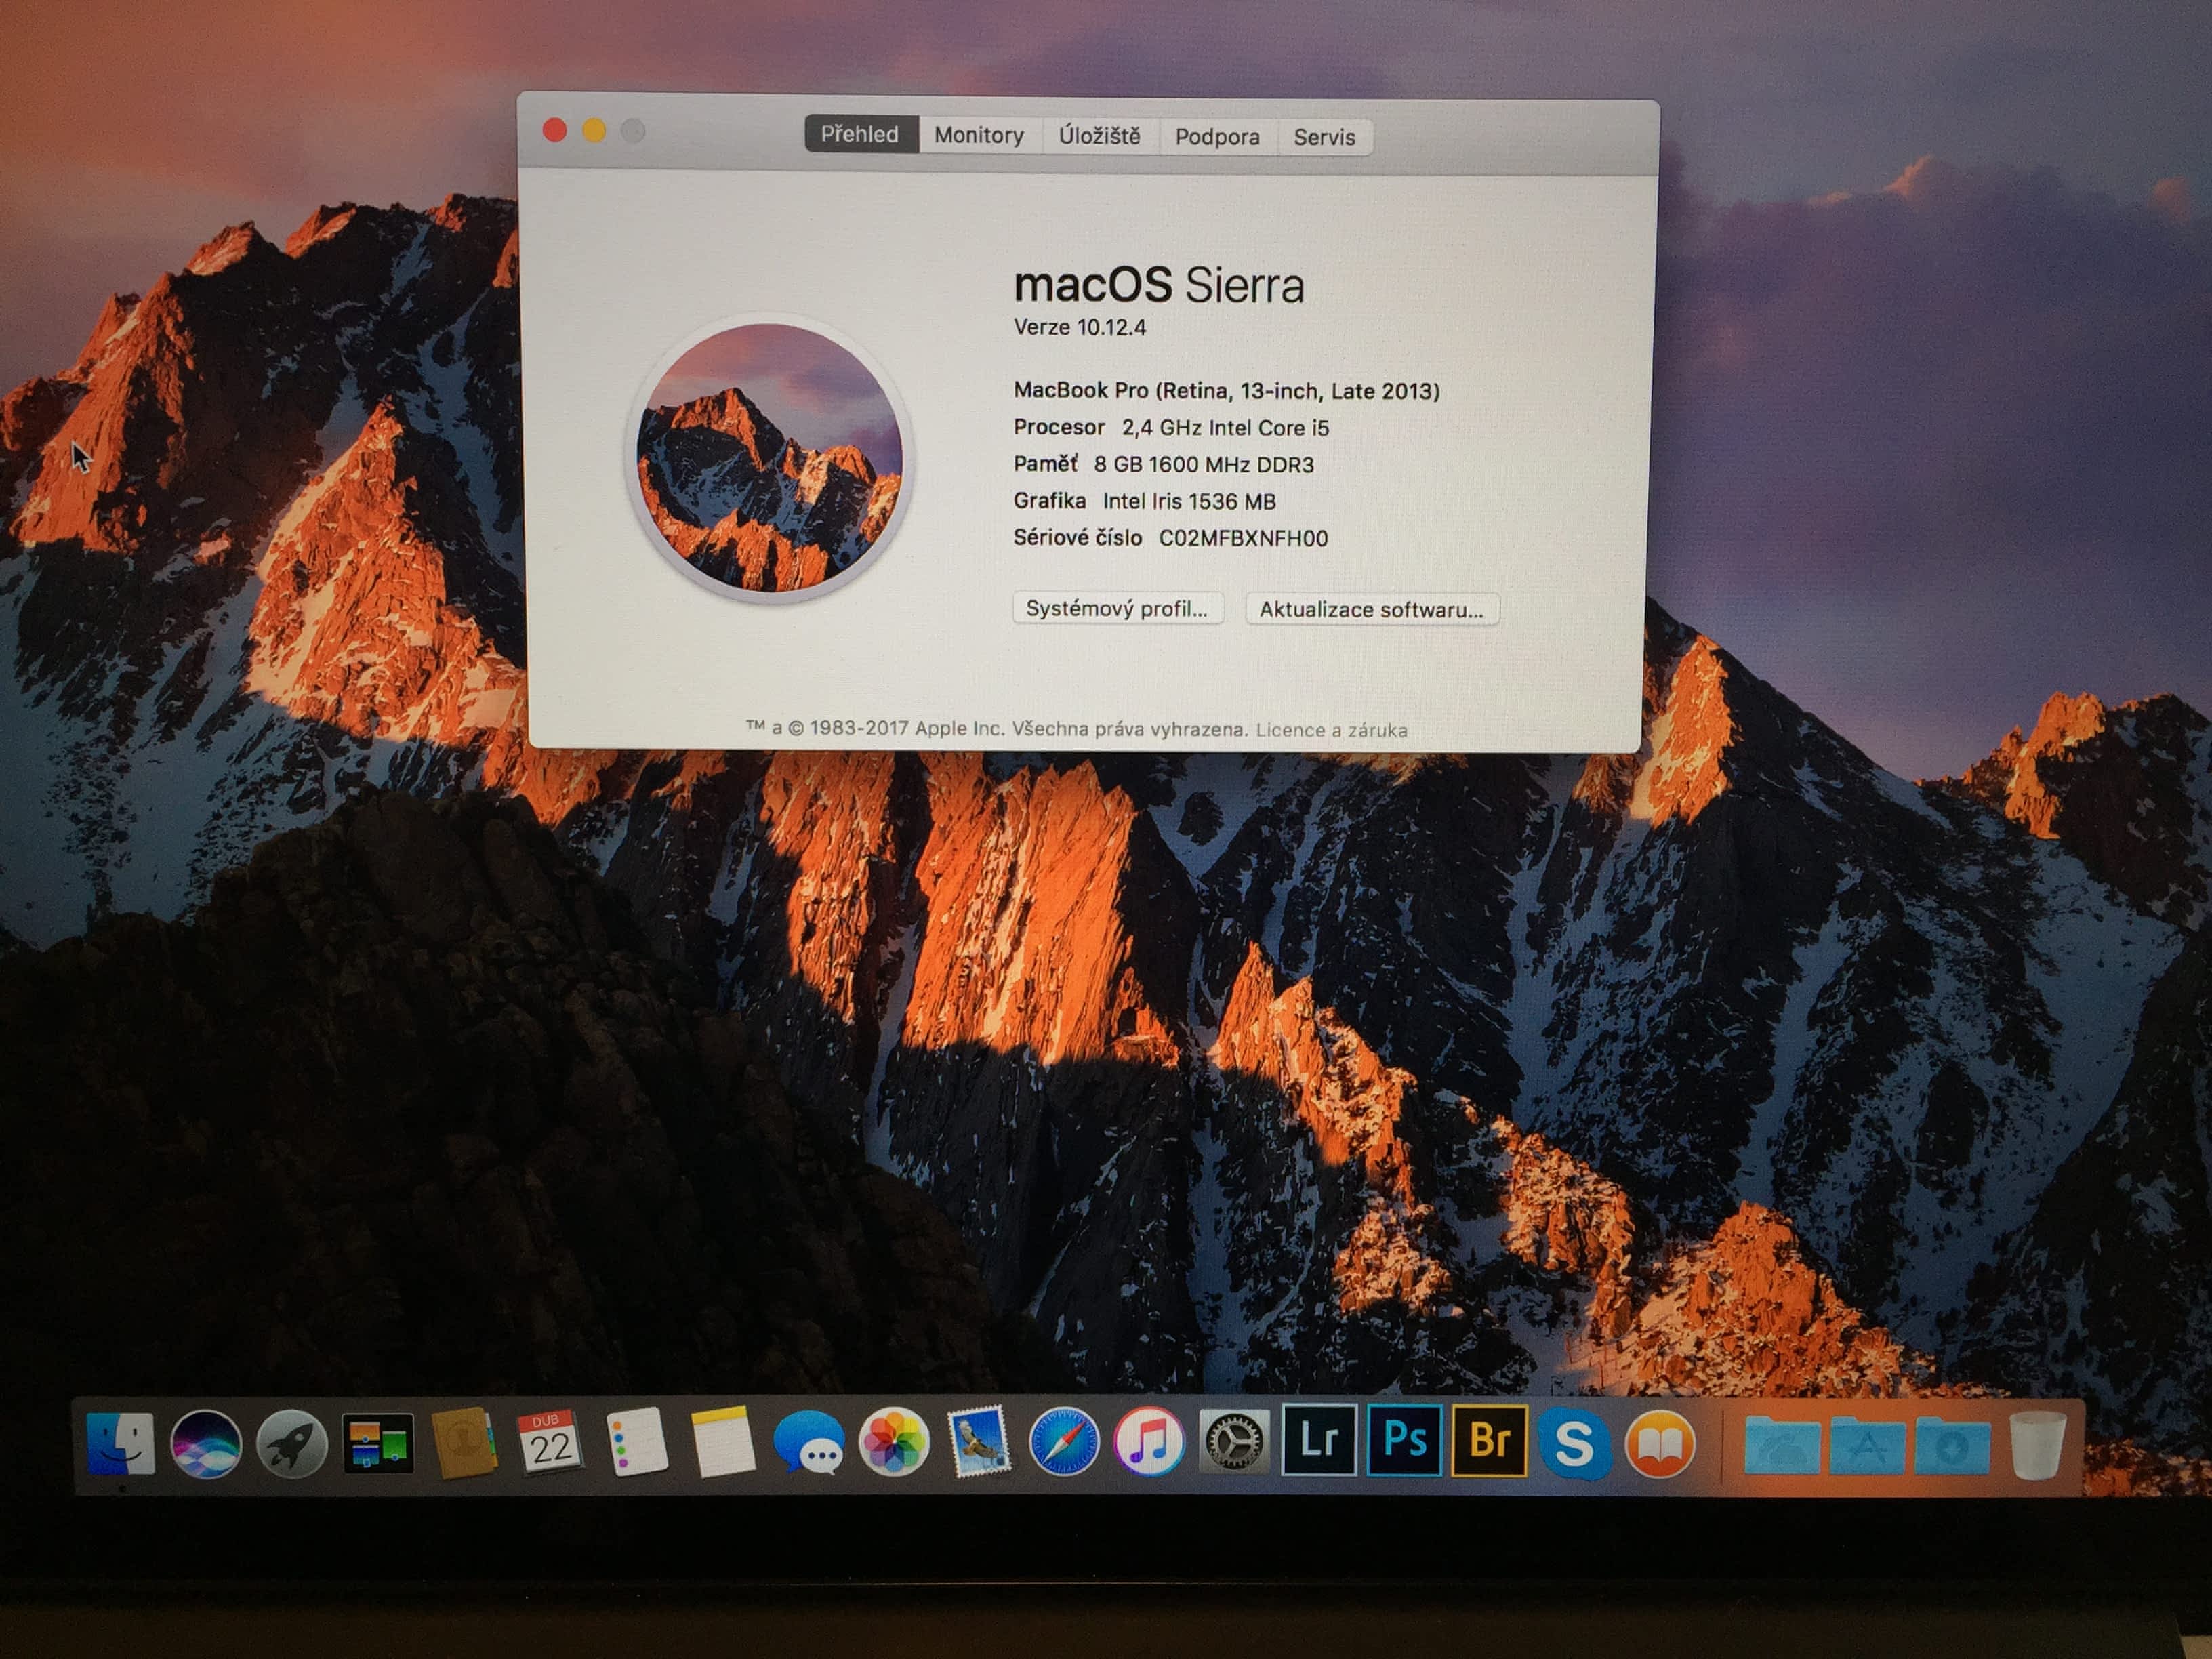Launch Photos app from dock
This screenshot has width=2212, height=1659.
pyautogui.click(x=893, y=1442)
